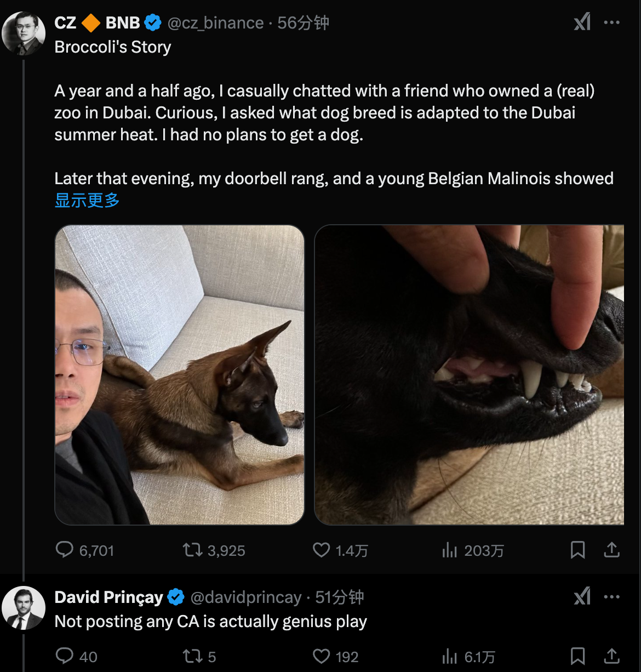Open dog teeth close-up photo
Viewport: 641px width, 672px height.
click(x=469, y=374)
